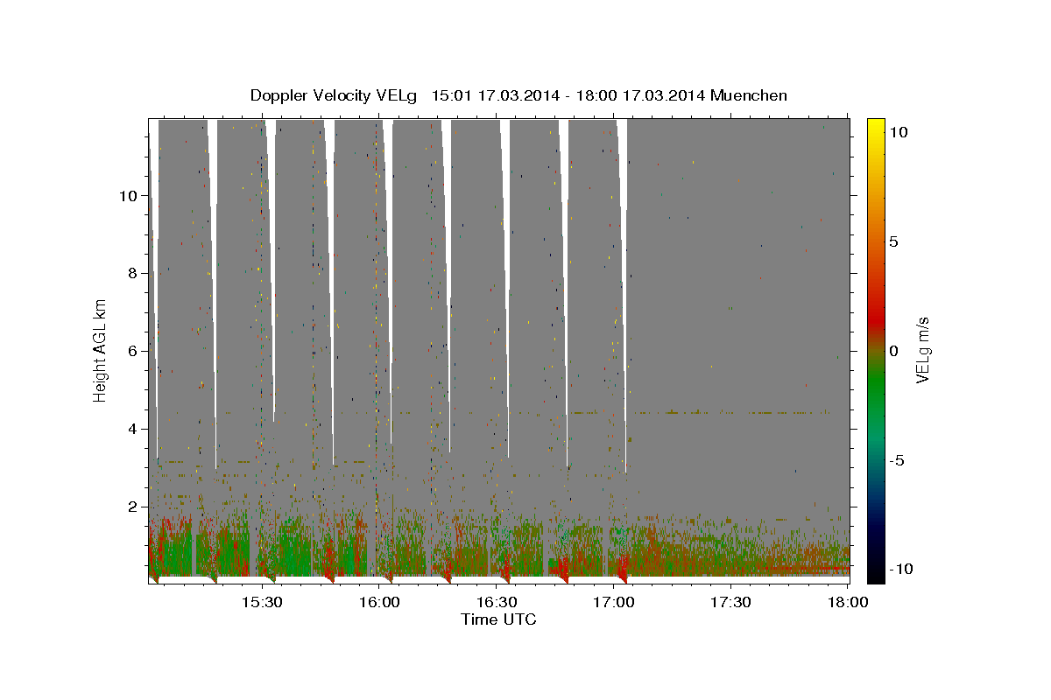Click the colorbar value '10' label
Viewport: 1051px width, 700px height.
pyautogui.click(x=898, y=132)
